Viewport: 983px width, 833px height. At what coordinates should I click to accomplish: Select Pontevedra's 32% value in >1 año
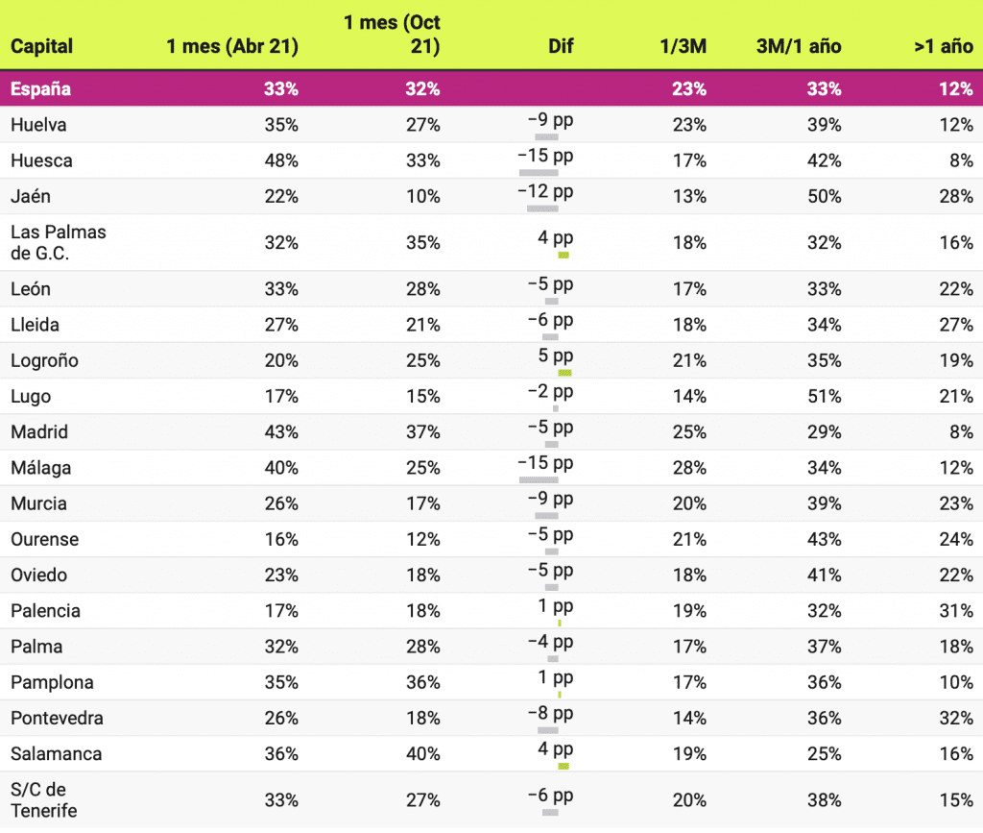pos(957,719)
